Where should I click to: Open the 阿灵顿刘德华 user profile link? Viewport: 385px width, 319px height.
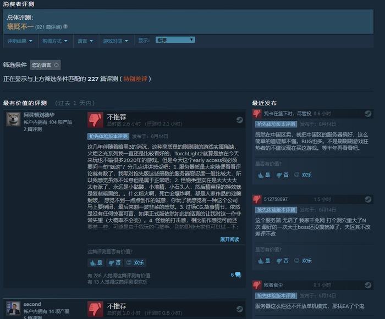point(39,115)
